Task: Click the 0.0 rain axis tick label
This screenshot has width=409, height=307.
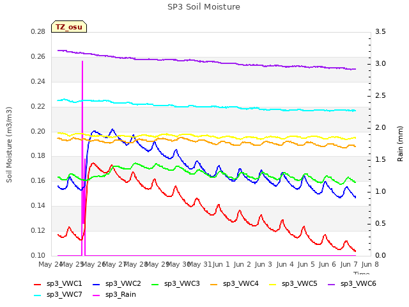Action: coord(380,255)
